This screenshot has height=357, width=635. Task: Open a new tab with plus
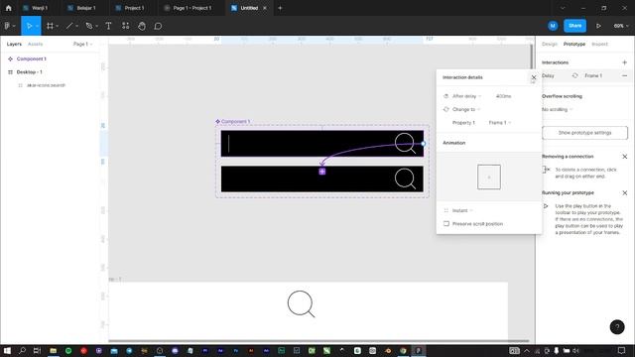[x=280, y=8]
